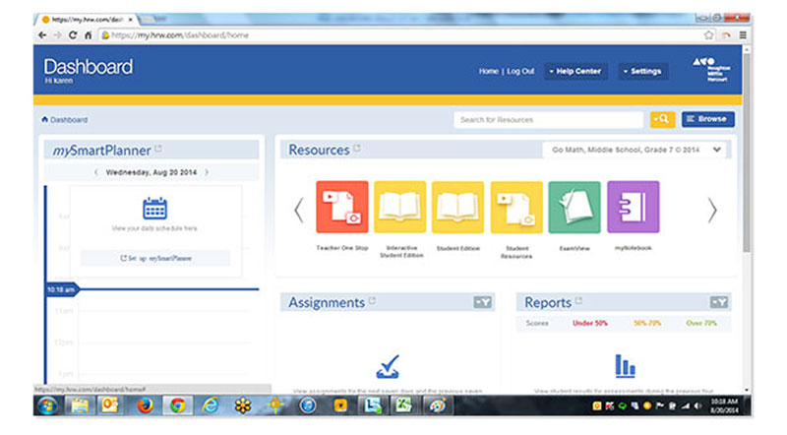Click the Browse button

707,119
